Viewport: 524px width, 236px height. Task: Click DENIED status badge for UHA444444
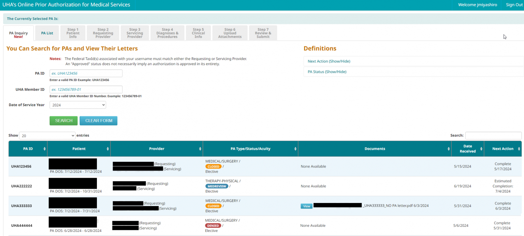pyautogui.click(x=213, y=226)
